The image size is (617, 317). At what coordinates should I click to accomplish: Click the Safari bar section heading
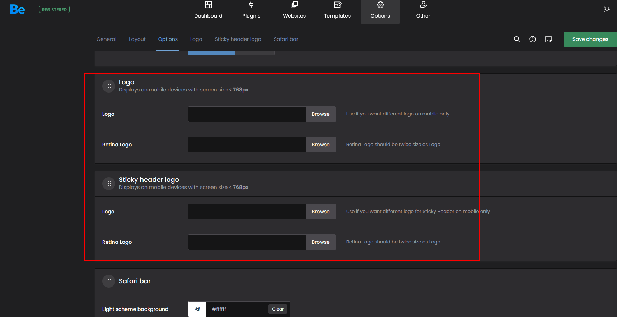tap(135, 281)
